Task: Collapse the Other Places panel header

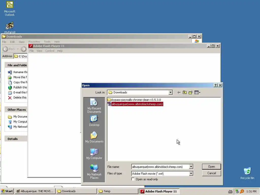Action: tap(16, 110)
